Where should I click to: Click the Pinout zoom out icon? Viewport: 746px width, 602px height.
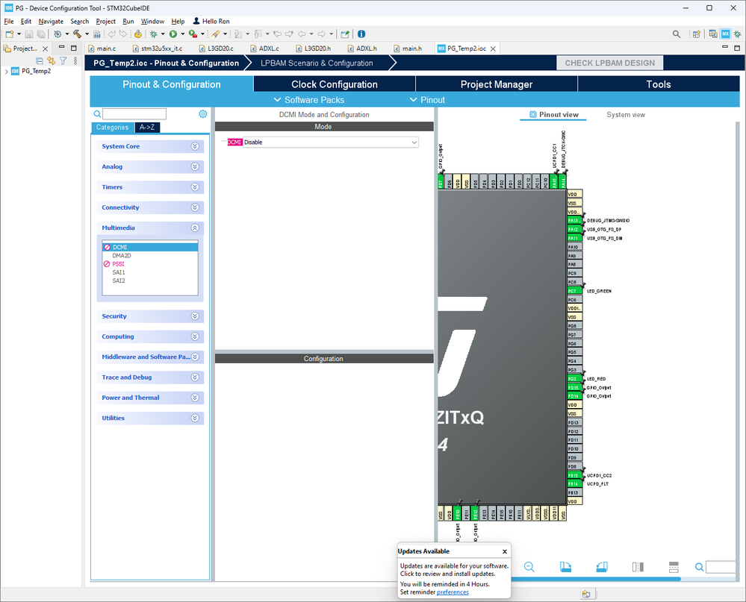tap(529, 567)
